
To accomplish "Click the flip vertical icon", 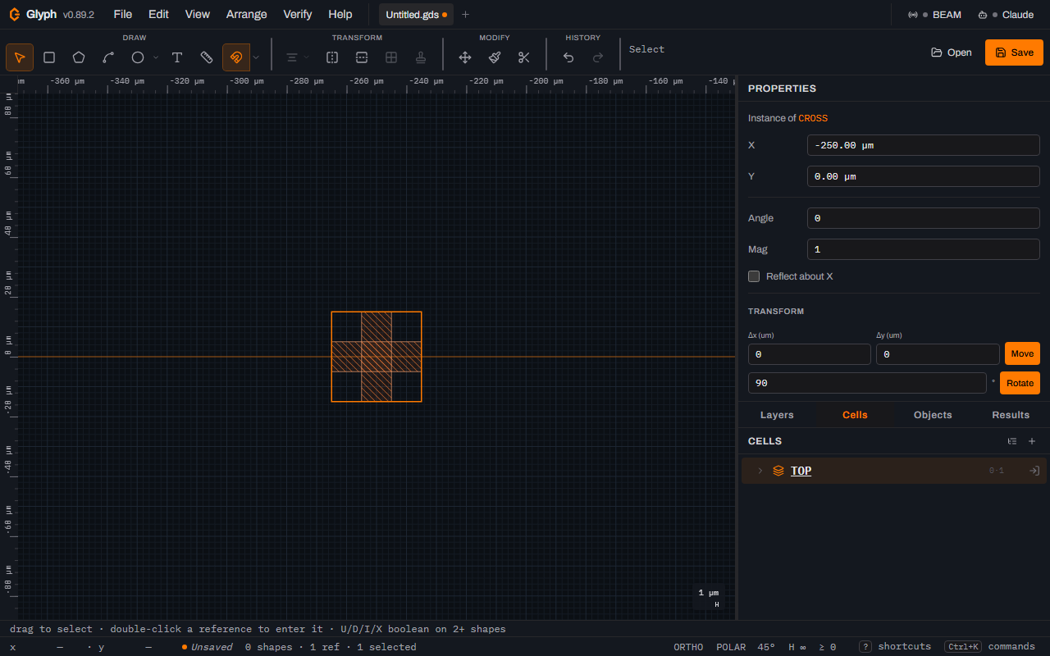I will coord(362,57).
